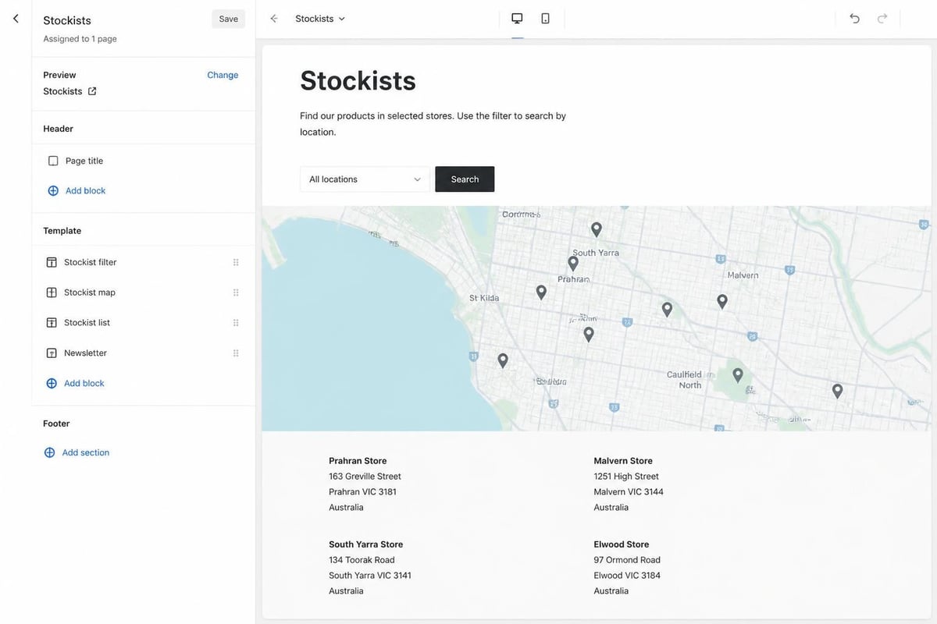Click the map pin near South Yarra
This screenshot has width=937, height=624.
click(x=597, y=229)
